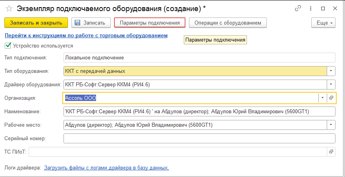Open the Еще menu

[x=324, y=23]
